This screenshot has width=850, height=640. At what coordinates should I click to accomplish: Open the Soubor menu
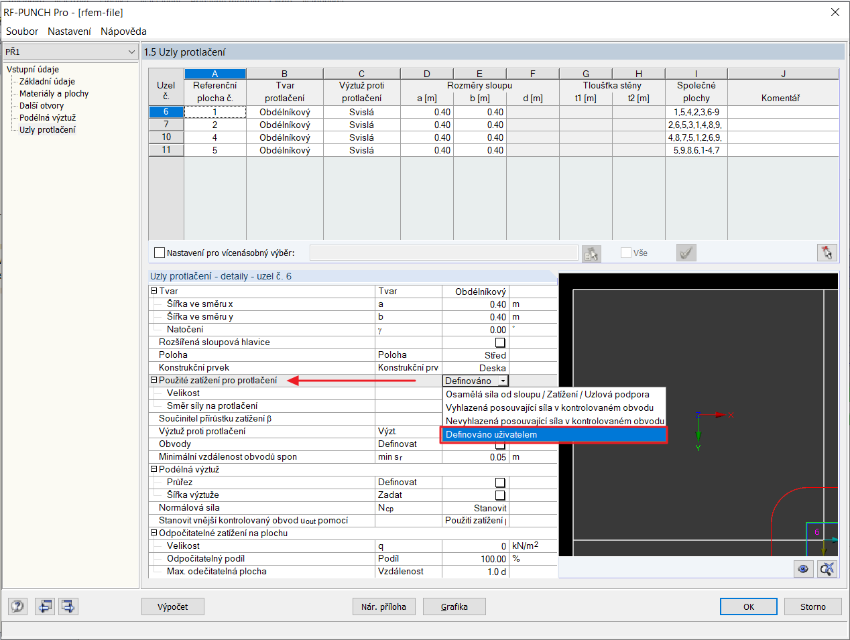pyautogui.click(x=22, y=31)
